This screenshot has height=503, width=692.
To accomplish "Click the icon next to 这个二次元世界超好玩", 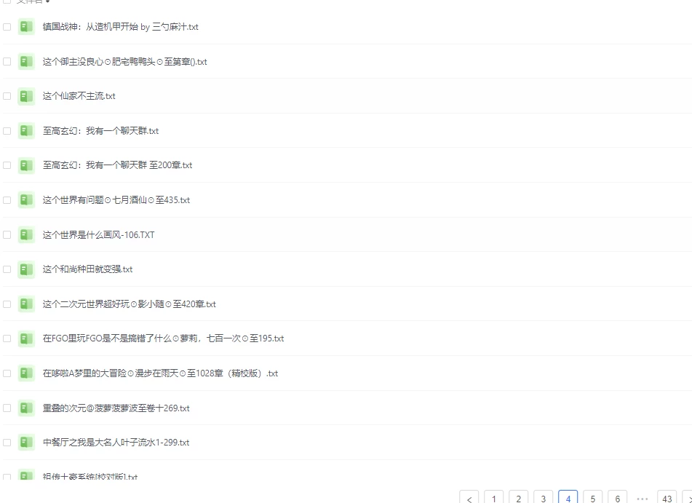I will click(x=25, y=304).
